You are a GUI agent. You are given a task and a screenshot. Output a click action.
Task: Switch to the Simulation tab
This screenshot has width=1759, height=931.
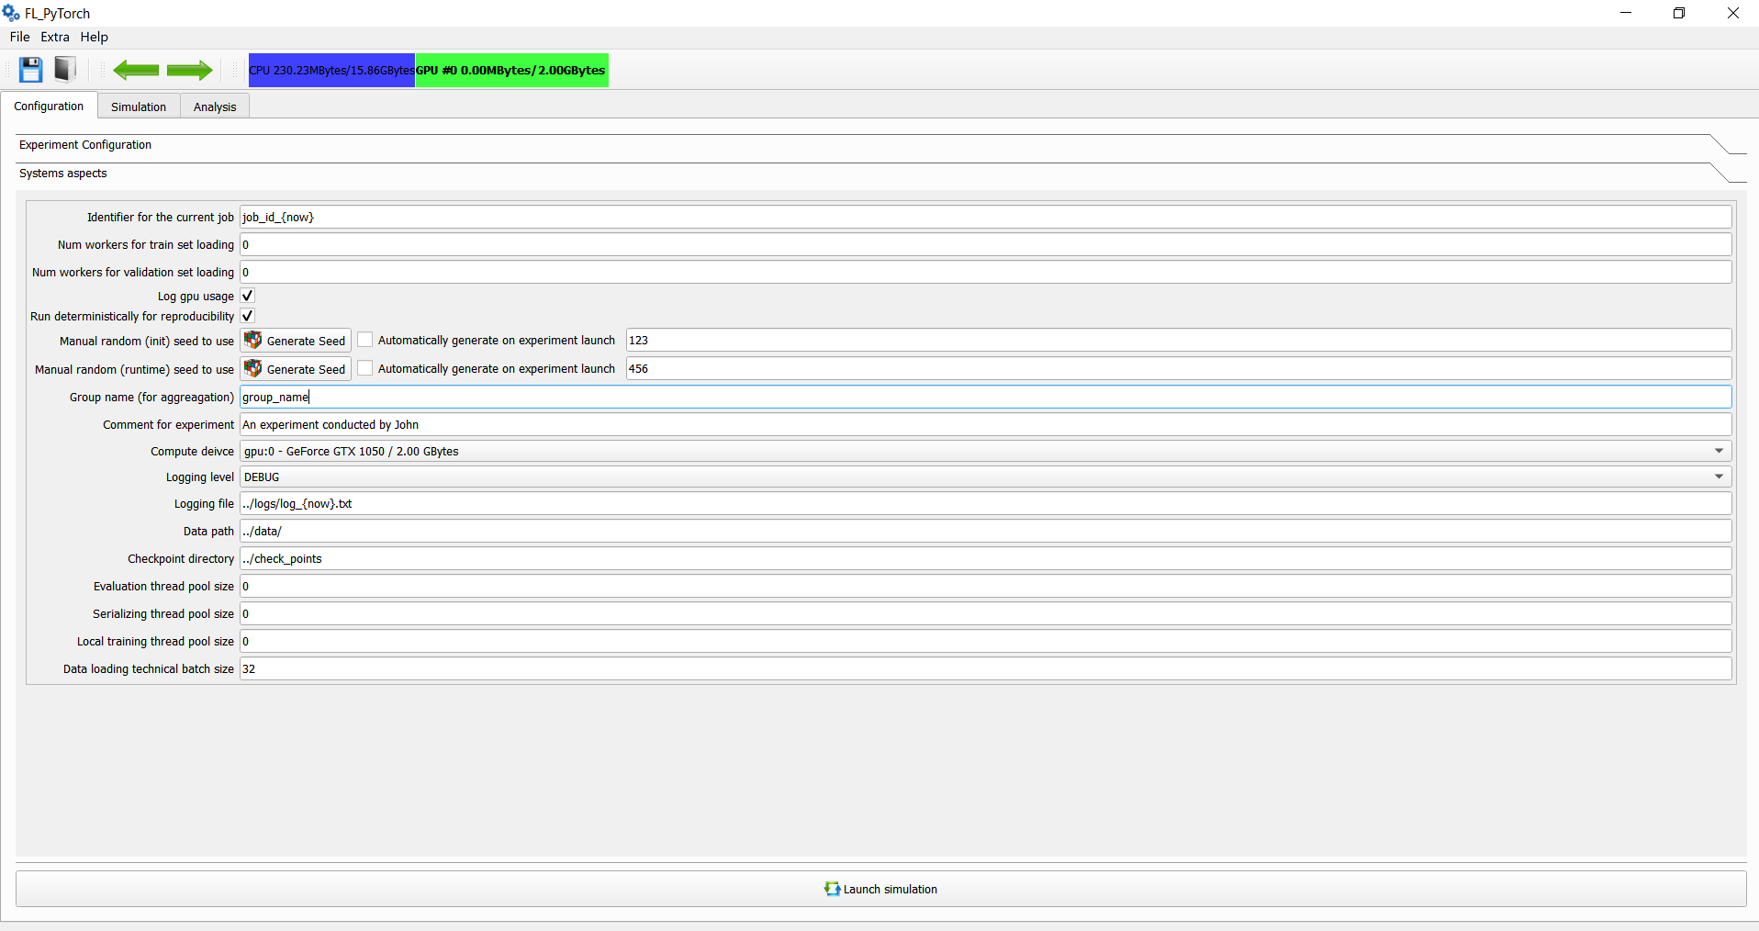[139, 107]
